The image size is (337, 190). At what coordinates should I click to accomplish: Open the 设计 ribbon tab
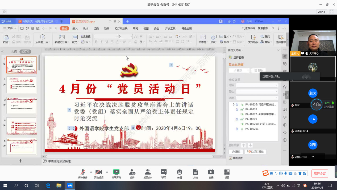click(x=85, y=29)
